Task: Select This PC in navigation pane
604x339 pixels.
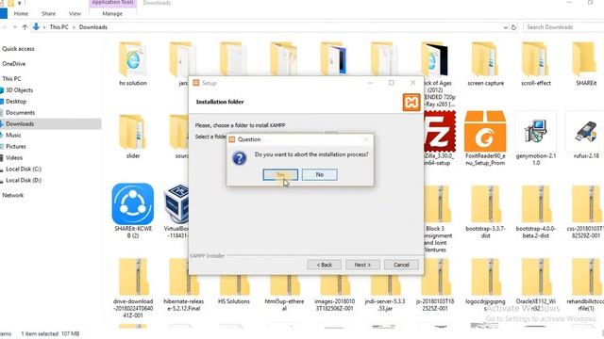Action: (11, 79)
